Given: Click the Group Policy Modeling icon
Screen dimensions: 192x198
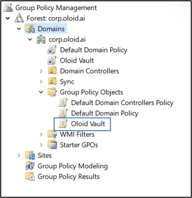Looking at the screenshot, I should click(x=30, y=166).
